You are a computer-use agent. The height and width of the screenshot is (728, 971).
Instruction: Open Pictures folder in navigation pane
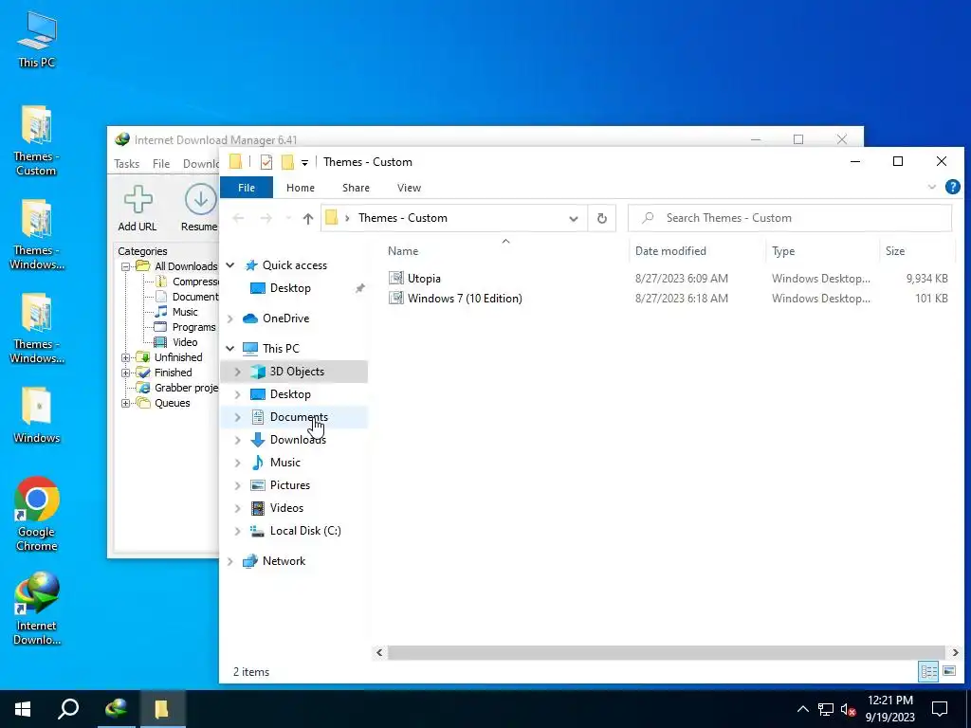point(290,485)
